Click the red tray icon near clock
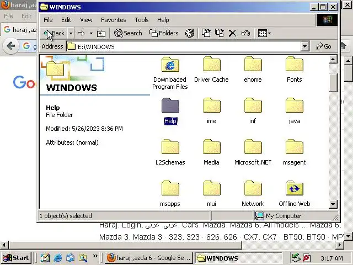 [307, 258]
